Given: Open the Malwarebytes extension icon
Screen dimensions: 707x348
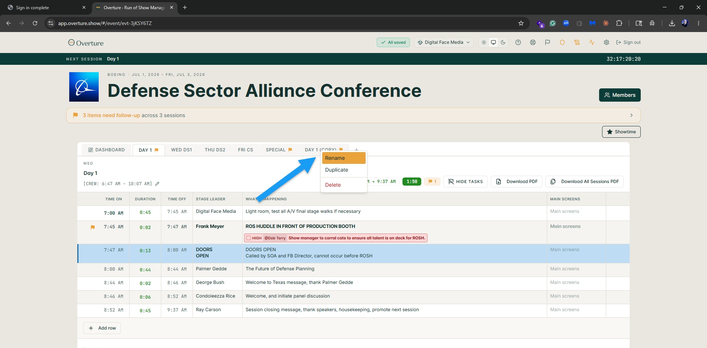Looking at the screenshot, I should [592, 23].
